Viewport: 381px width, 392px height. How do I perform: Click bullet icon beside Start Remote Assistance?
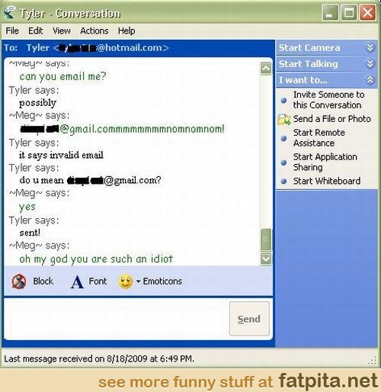click(284, 138)
